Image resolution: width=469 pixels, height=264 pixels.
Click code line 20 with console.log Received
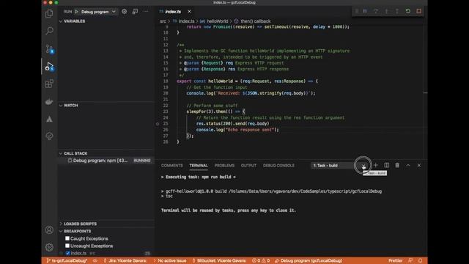pyautogui.click(x=251, y=93)
